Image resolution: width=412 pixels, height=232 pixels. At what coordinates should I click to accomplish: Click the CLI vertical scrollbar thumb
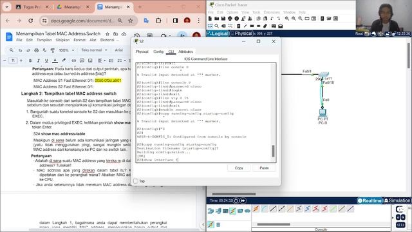click(273, 151)
